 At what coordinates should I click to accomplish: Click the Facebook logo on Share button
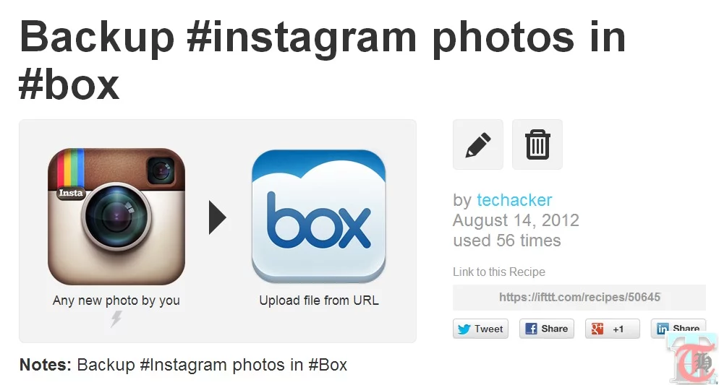click(x=531, y=329)
